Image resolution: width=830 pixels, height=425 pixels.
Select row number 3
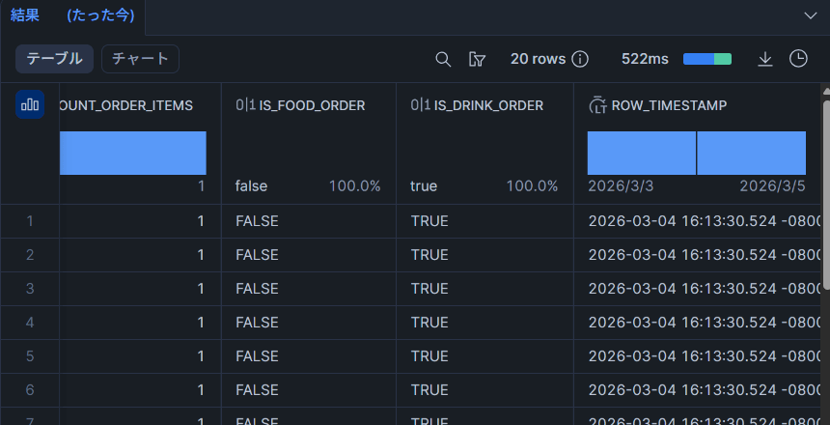click(x=30, y=289)
